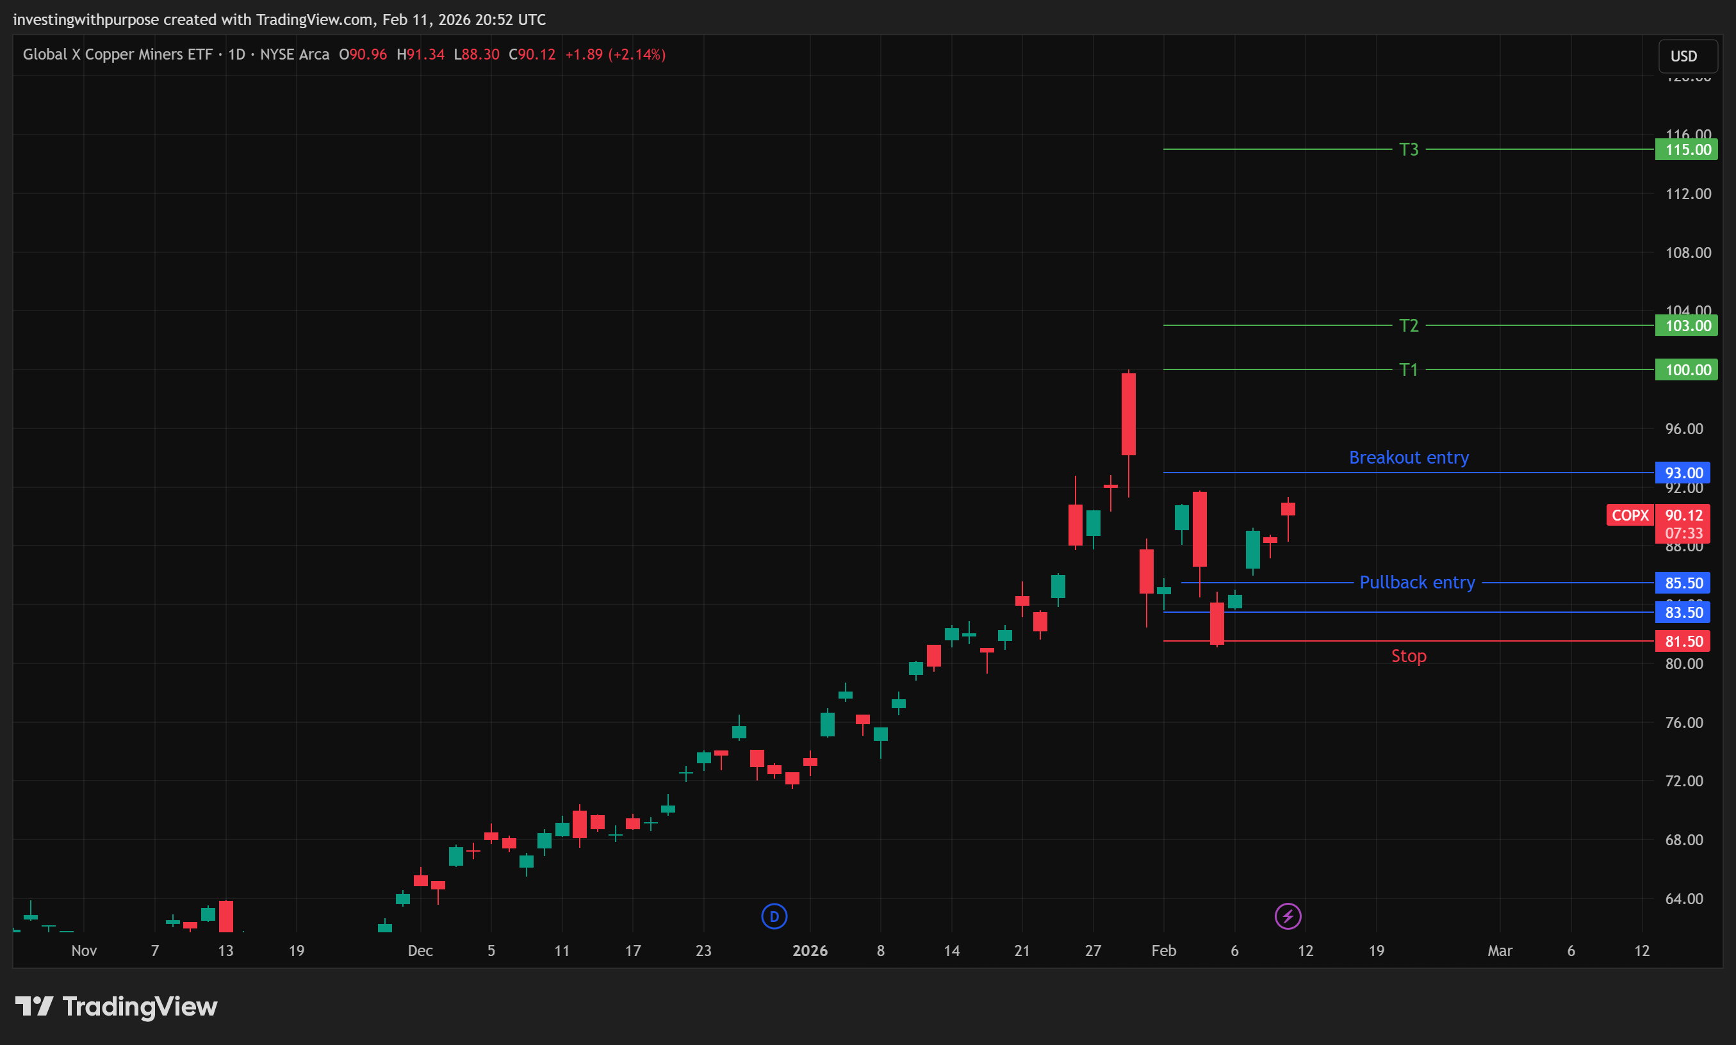The height and width of the screenshot is (1045, 1736).
Task: Click the blue 83.50 price label
Action: pyautogui.click(x=1682, y=612)
